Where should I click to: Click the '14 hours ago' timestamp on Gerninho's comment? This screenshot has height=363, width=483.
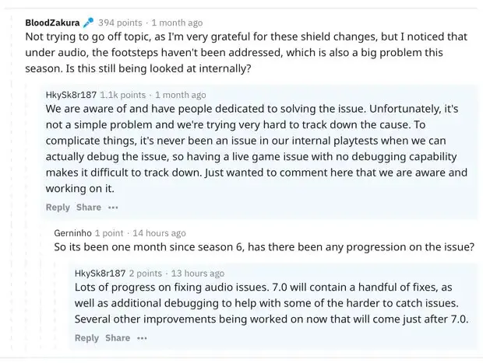click(x=159, y=233)
